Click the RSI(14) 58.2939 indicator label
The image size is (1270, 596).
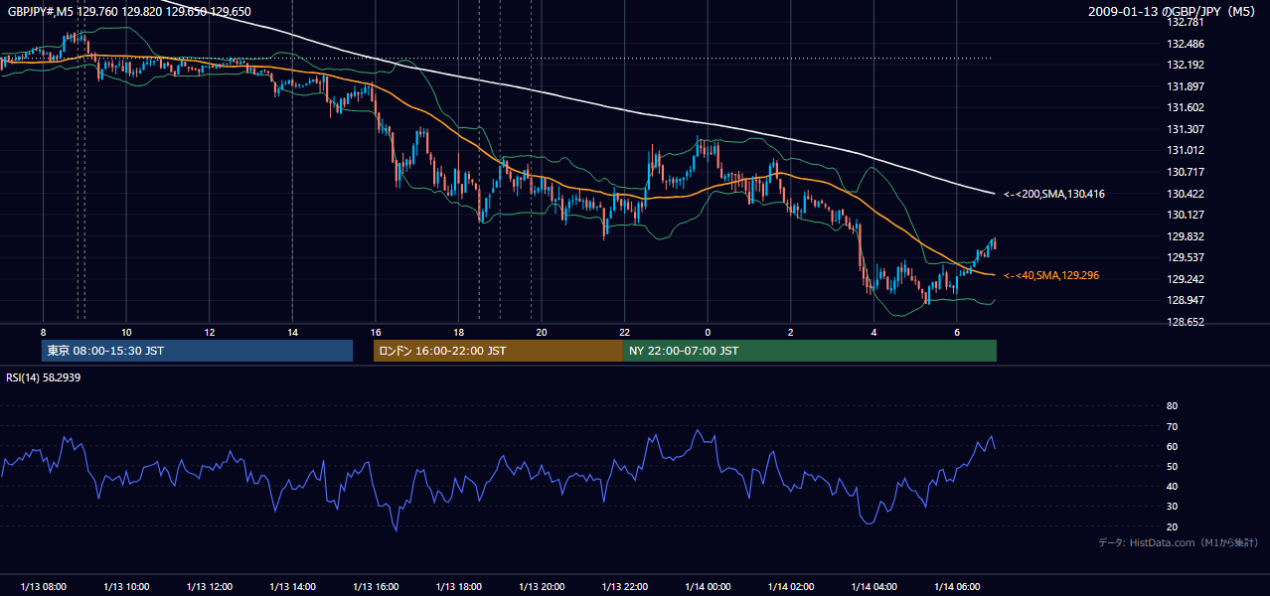(44, 378)
